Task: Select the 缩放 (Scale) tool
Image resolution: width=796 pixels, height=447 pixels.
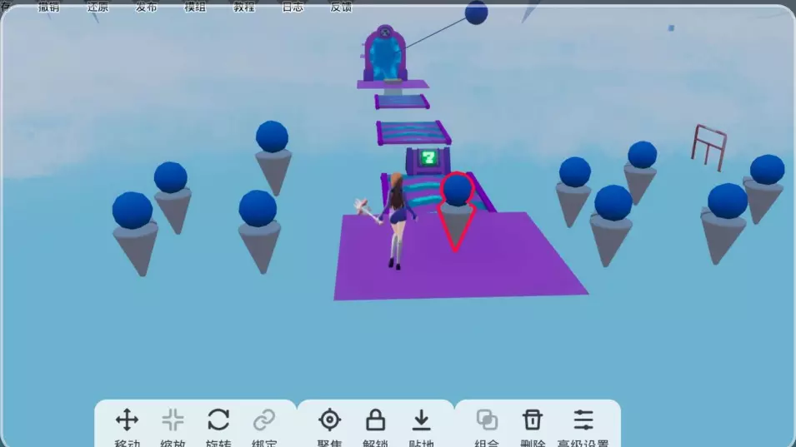Action: coord(173,420)
